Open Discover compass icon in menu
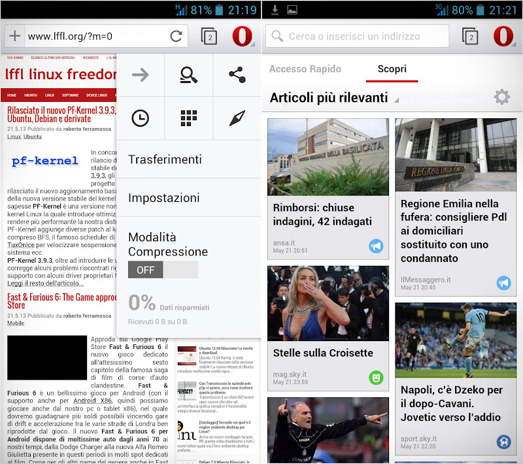 (237, 118)
